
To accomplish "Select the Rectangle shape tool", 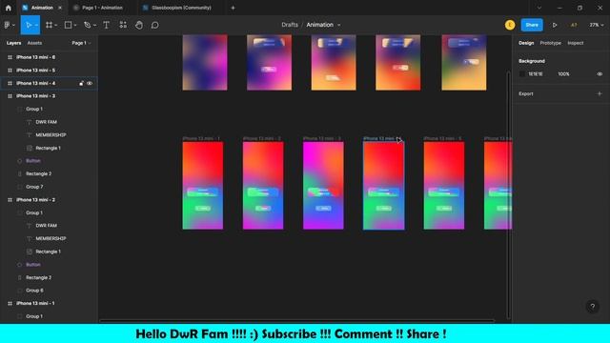I will point(68,25).
